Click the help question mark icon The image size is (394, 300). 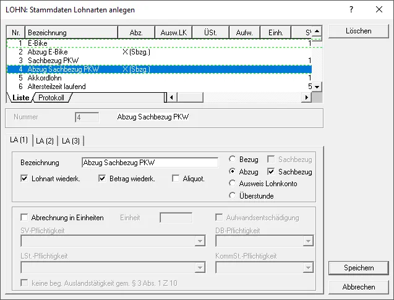[351, 9]
